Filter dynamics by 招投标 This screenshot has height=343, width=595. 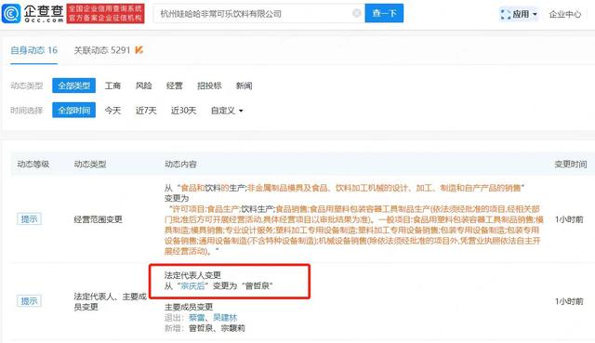click(209, 86)
